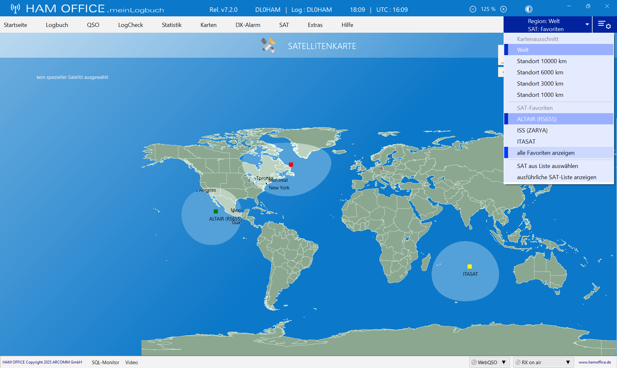Toggle the WebQSO indicator light
The width and height of the screenshot is (617, 368).
pos(474,362)
